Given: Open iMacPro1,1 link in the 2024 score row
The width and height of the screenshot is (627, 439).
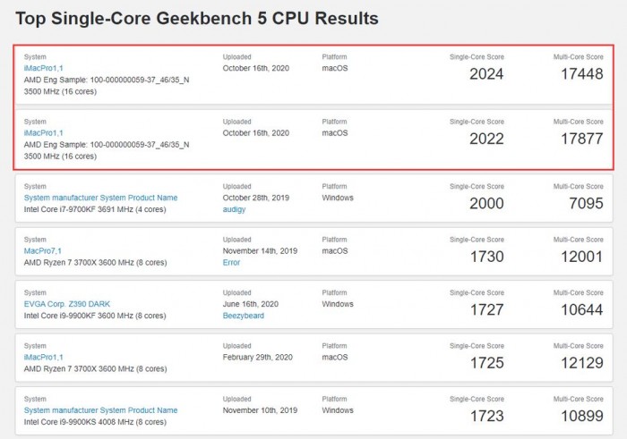Looking at the screenshot, I should (x=43, y=68).
